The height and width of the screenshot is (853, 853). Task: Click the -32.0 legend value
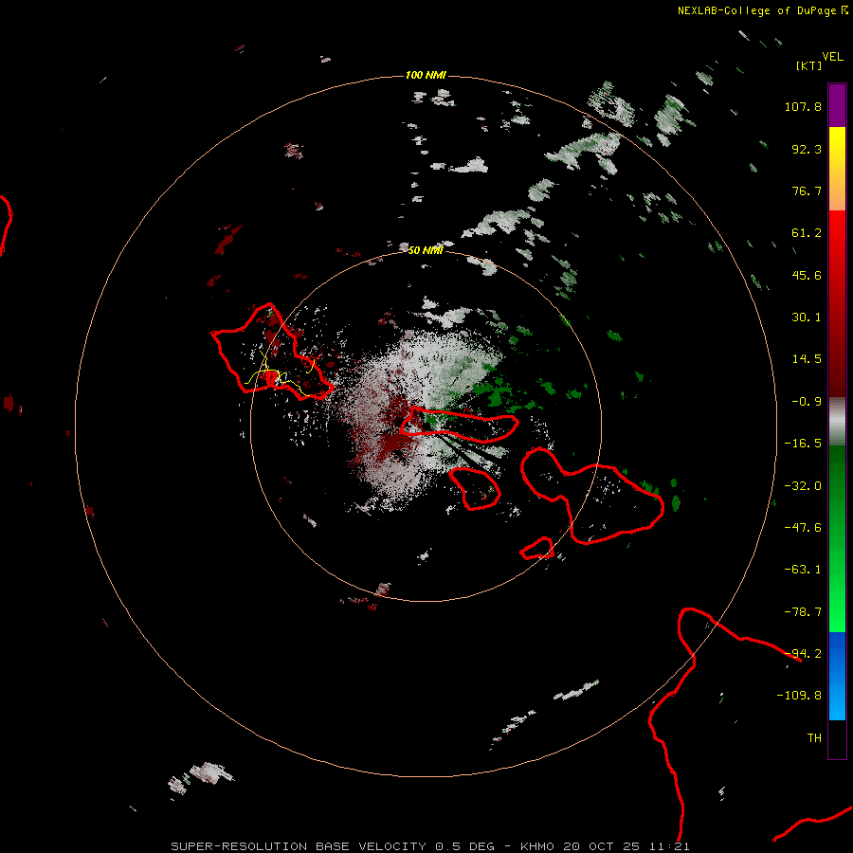click(803, 486)
